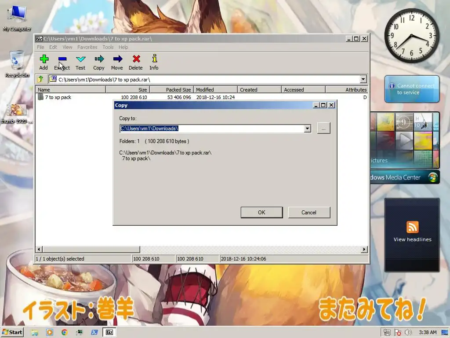Expand the Copy to path dropdown

pos(307,129)
